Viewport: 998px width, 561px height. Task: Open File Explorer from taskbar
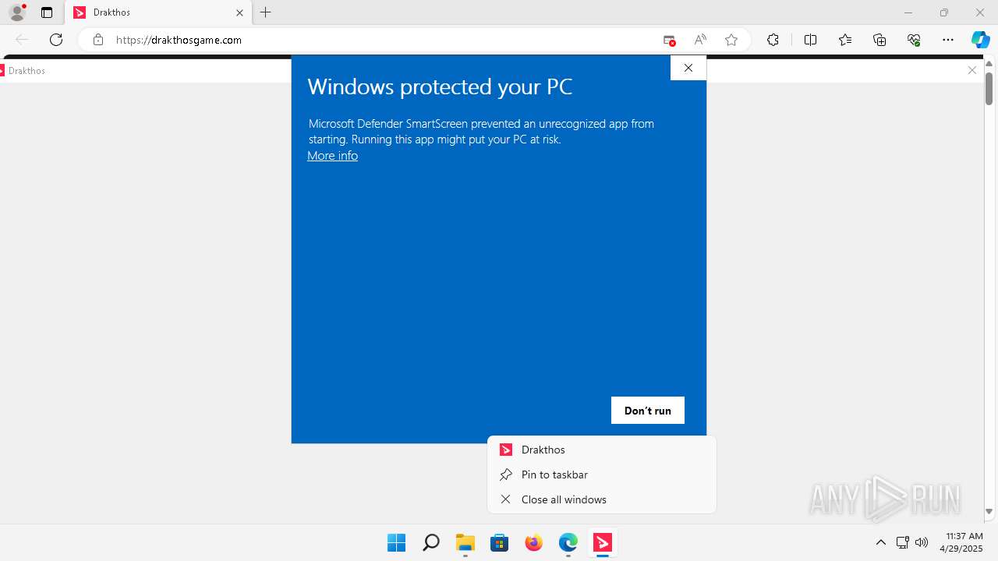pyautogui.click(x=465, y=542)
